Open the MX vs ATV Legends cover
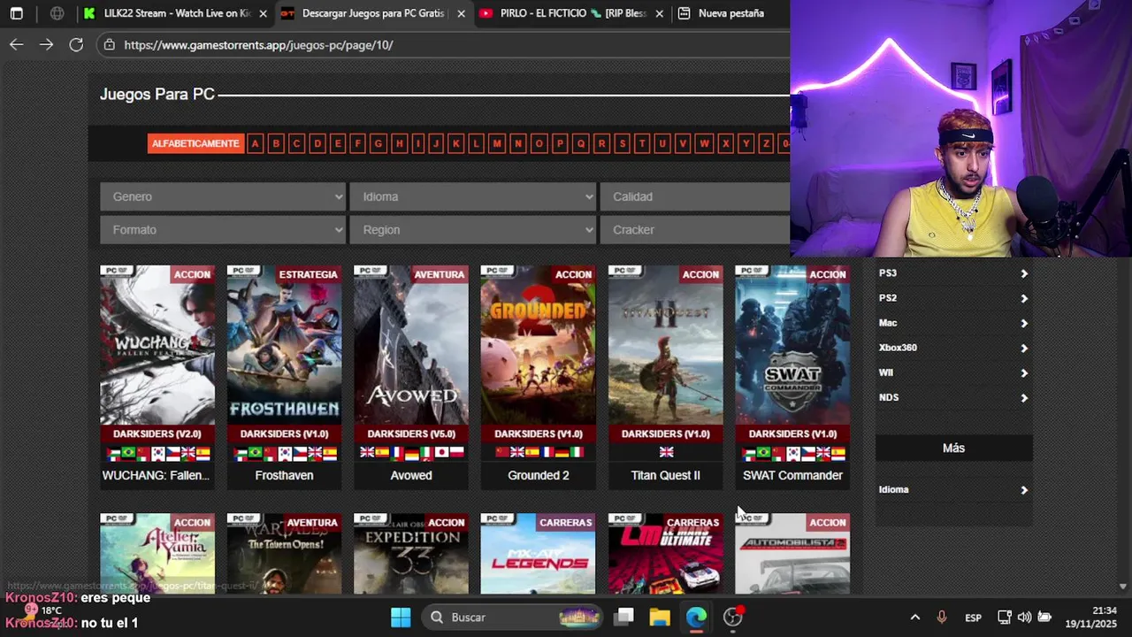1132x637 pixels. (x=539, y=554)
